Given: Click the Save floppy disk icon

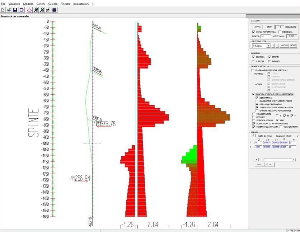Looking at the screenshot, I should pos(15,10).
